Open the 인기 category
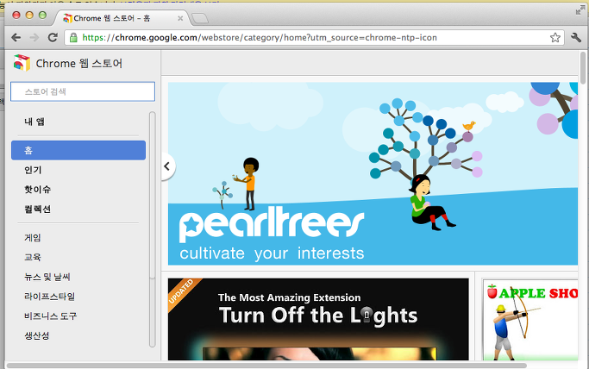Image resolution: width=589 pixels, height=369 pixels. coord(33,170)
